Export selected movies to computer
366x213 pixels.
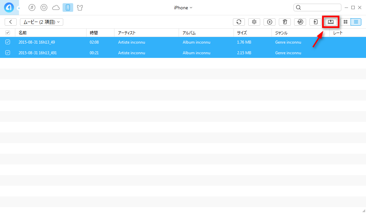click(331, 22)
